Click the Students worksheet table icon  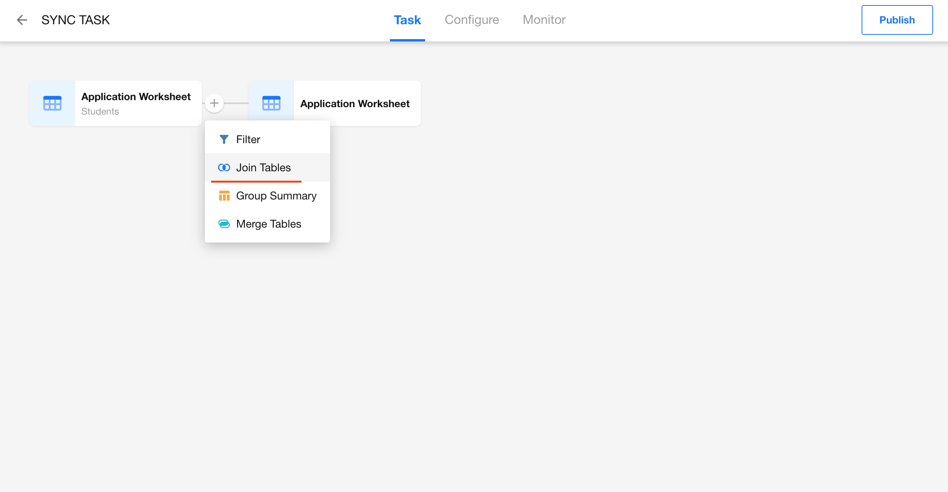52,103
